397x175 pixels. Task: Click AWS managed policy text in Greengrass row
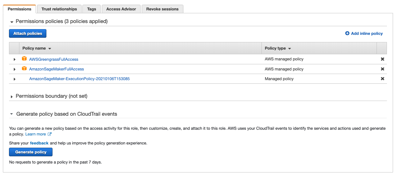point(284,59)
